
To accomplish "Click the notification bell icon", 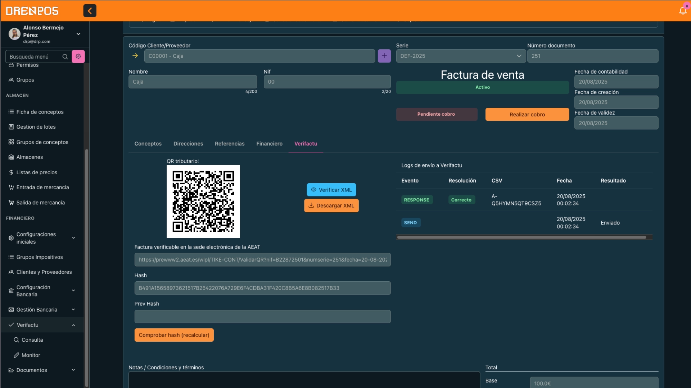I will tap(682, 11).
